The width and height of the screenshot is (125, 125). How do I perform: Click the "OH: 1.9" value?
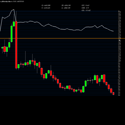(85, 8)
